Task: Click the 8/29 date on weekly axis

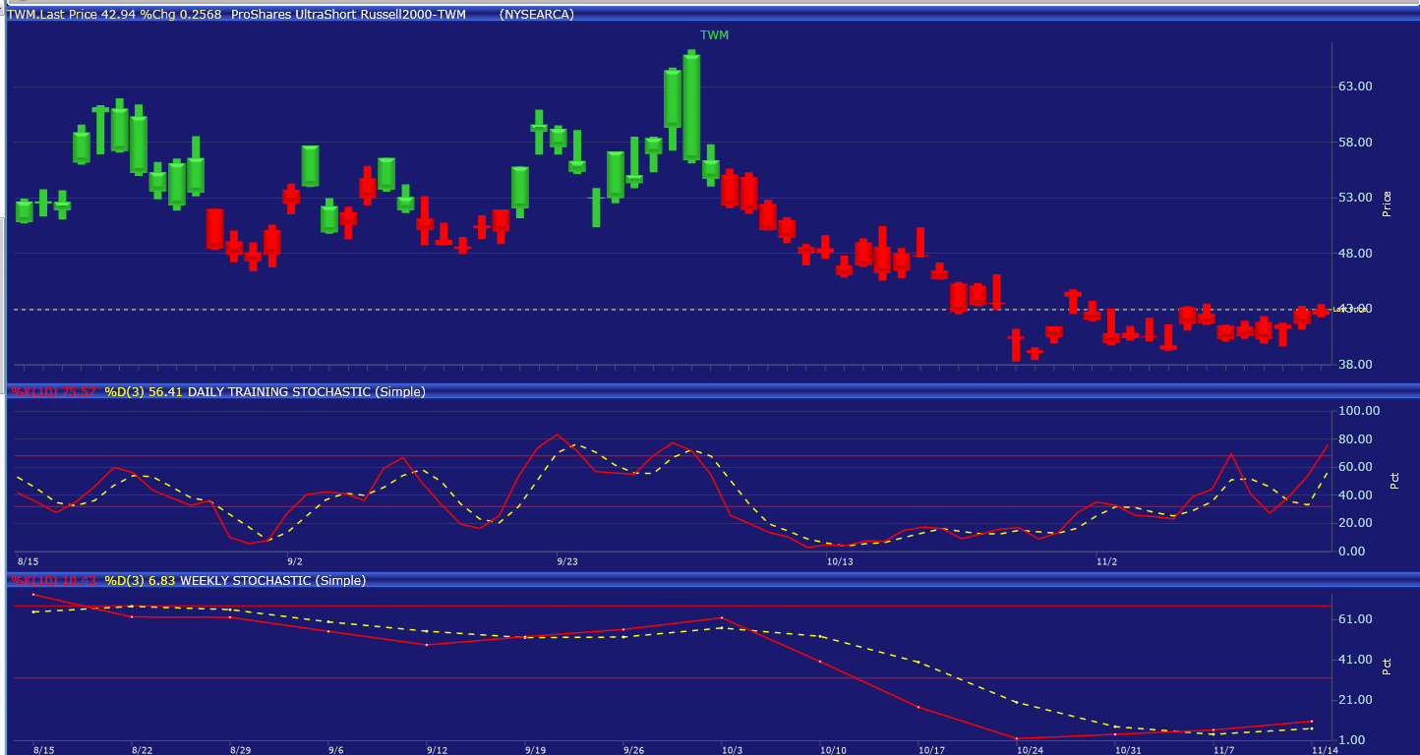Action: coord(241,749)
